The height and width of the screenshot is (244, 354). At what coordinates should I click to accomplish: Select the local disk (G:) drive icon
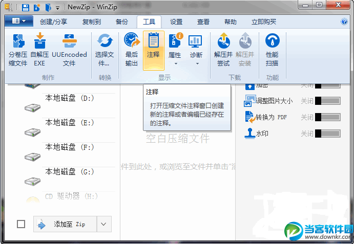point(32,182)
